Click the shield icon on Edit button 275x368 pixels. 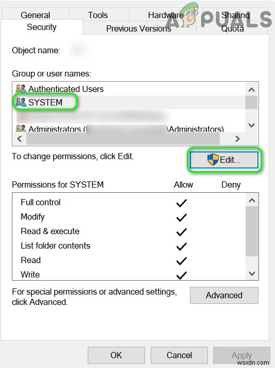[213, 160]
